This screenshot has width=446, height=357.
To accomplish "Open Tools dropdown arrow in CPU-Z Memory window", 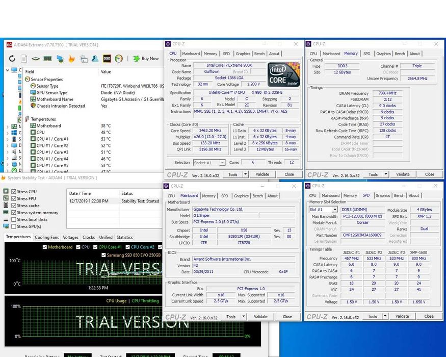I will coord(386,174).
